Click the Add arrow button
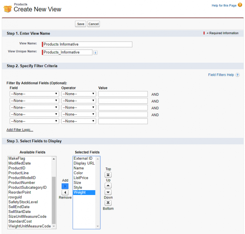The width and height of the screenshot is (245, 234). 65,186
